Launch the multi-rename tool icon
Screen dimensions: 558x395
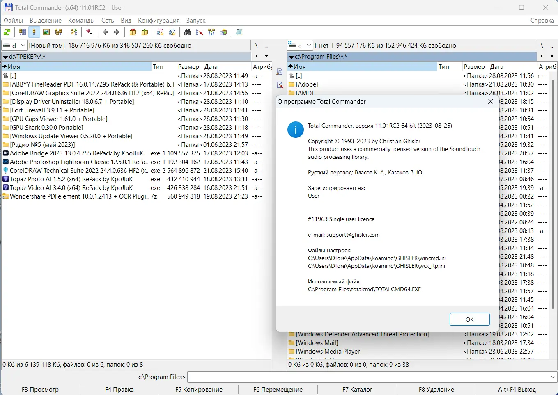click(x=200, y=32)
